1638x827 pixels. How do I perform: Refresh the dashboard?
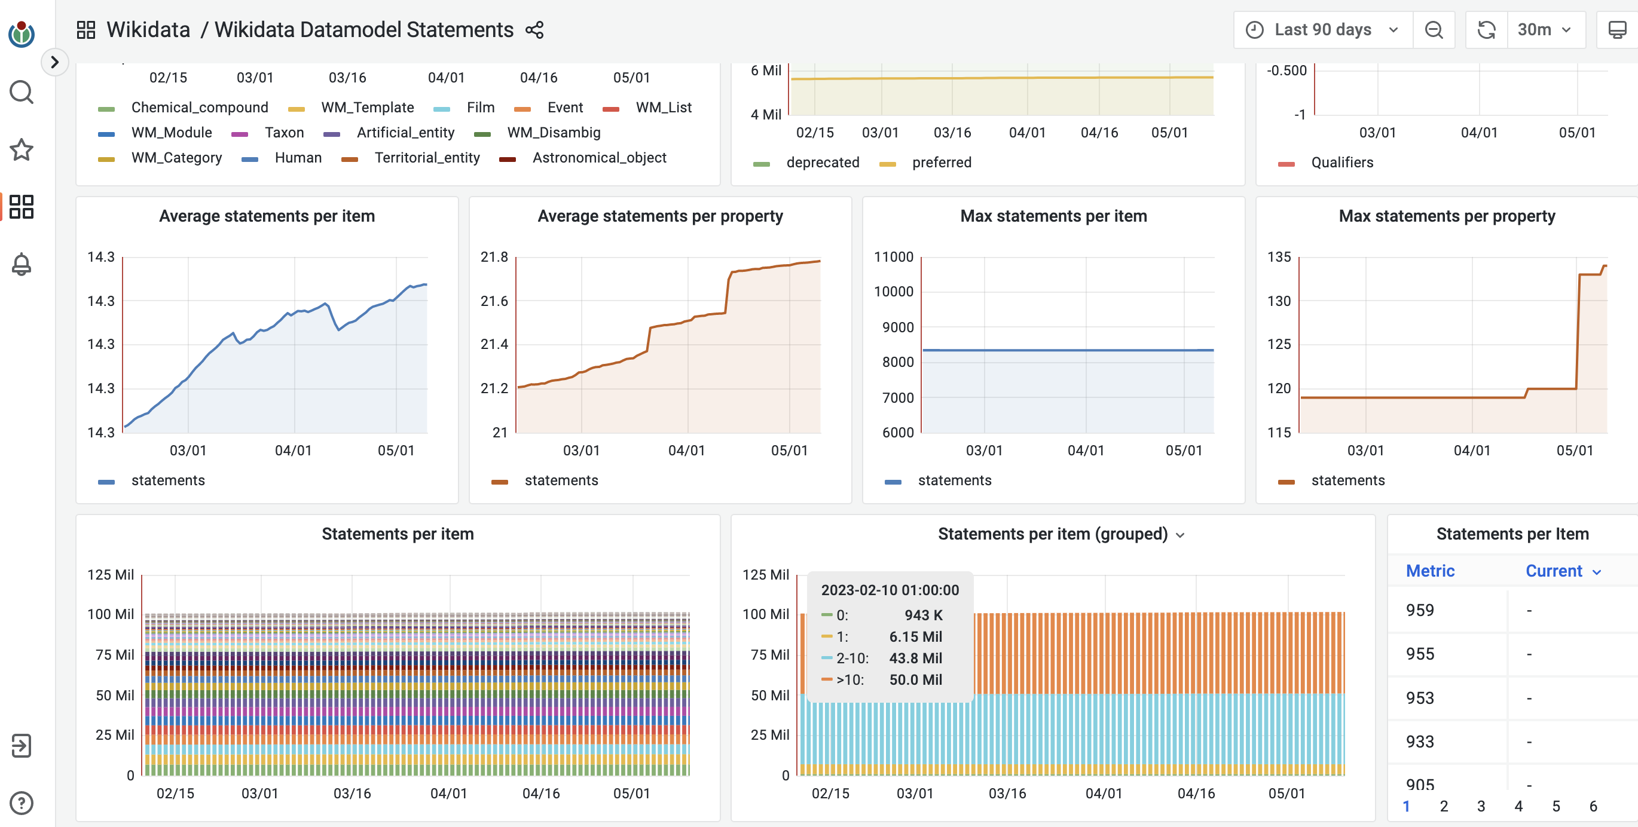1486,30
